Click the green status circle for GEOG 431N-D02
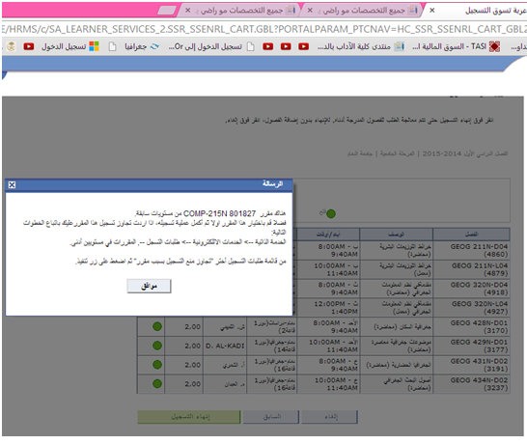527x444 pixels. coord(157,365)
